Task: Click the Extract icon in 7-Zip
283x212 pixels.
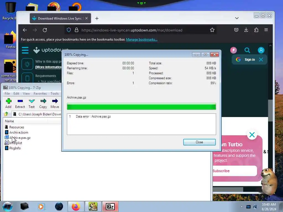Action: coord(20,103)
